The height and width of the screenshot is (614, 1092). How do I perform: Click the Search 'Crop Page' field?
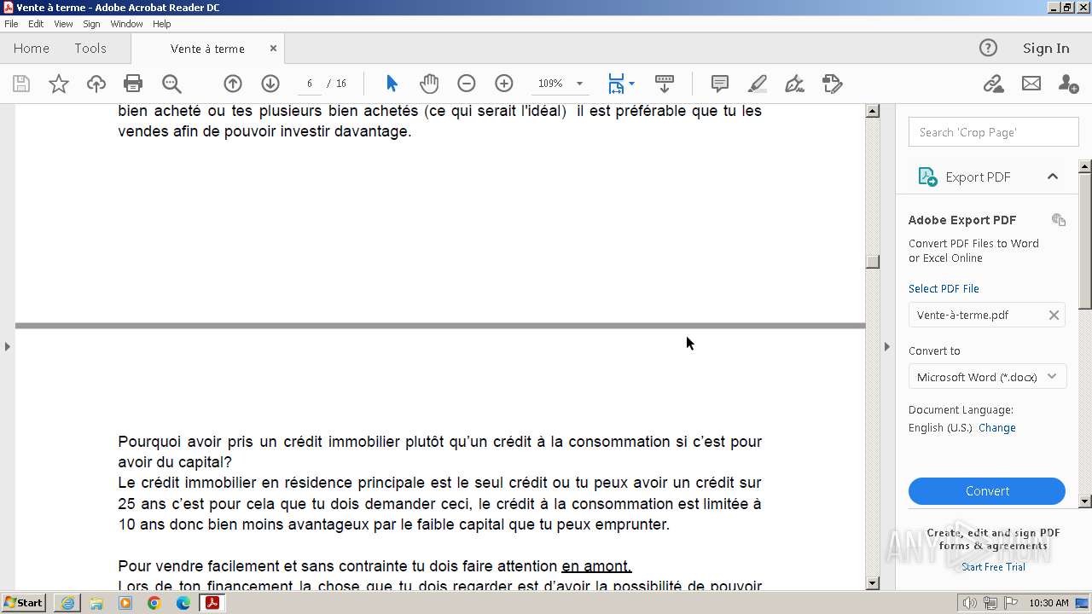click(994, 132)
